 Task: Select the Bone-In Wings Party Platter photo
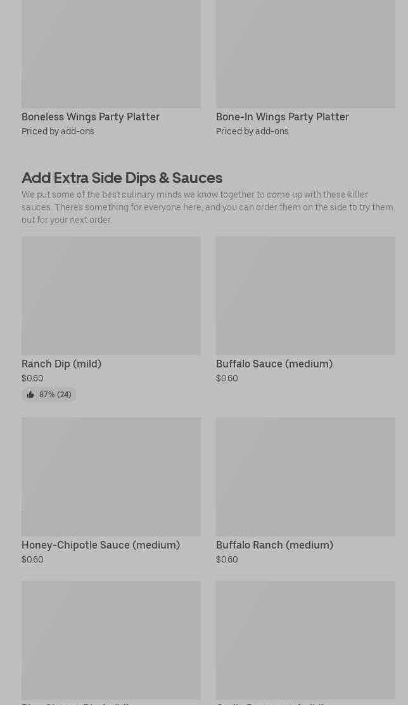pyautogui.click(x=305, y=54)
